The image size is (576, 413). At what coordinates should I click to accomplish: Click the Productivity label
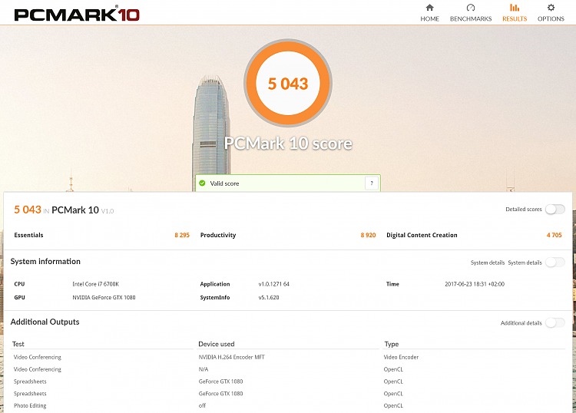pos(218,236)
